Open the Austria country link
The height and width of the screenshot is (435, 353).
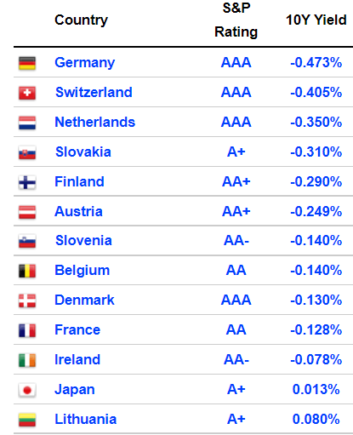(78, 211)
